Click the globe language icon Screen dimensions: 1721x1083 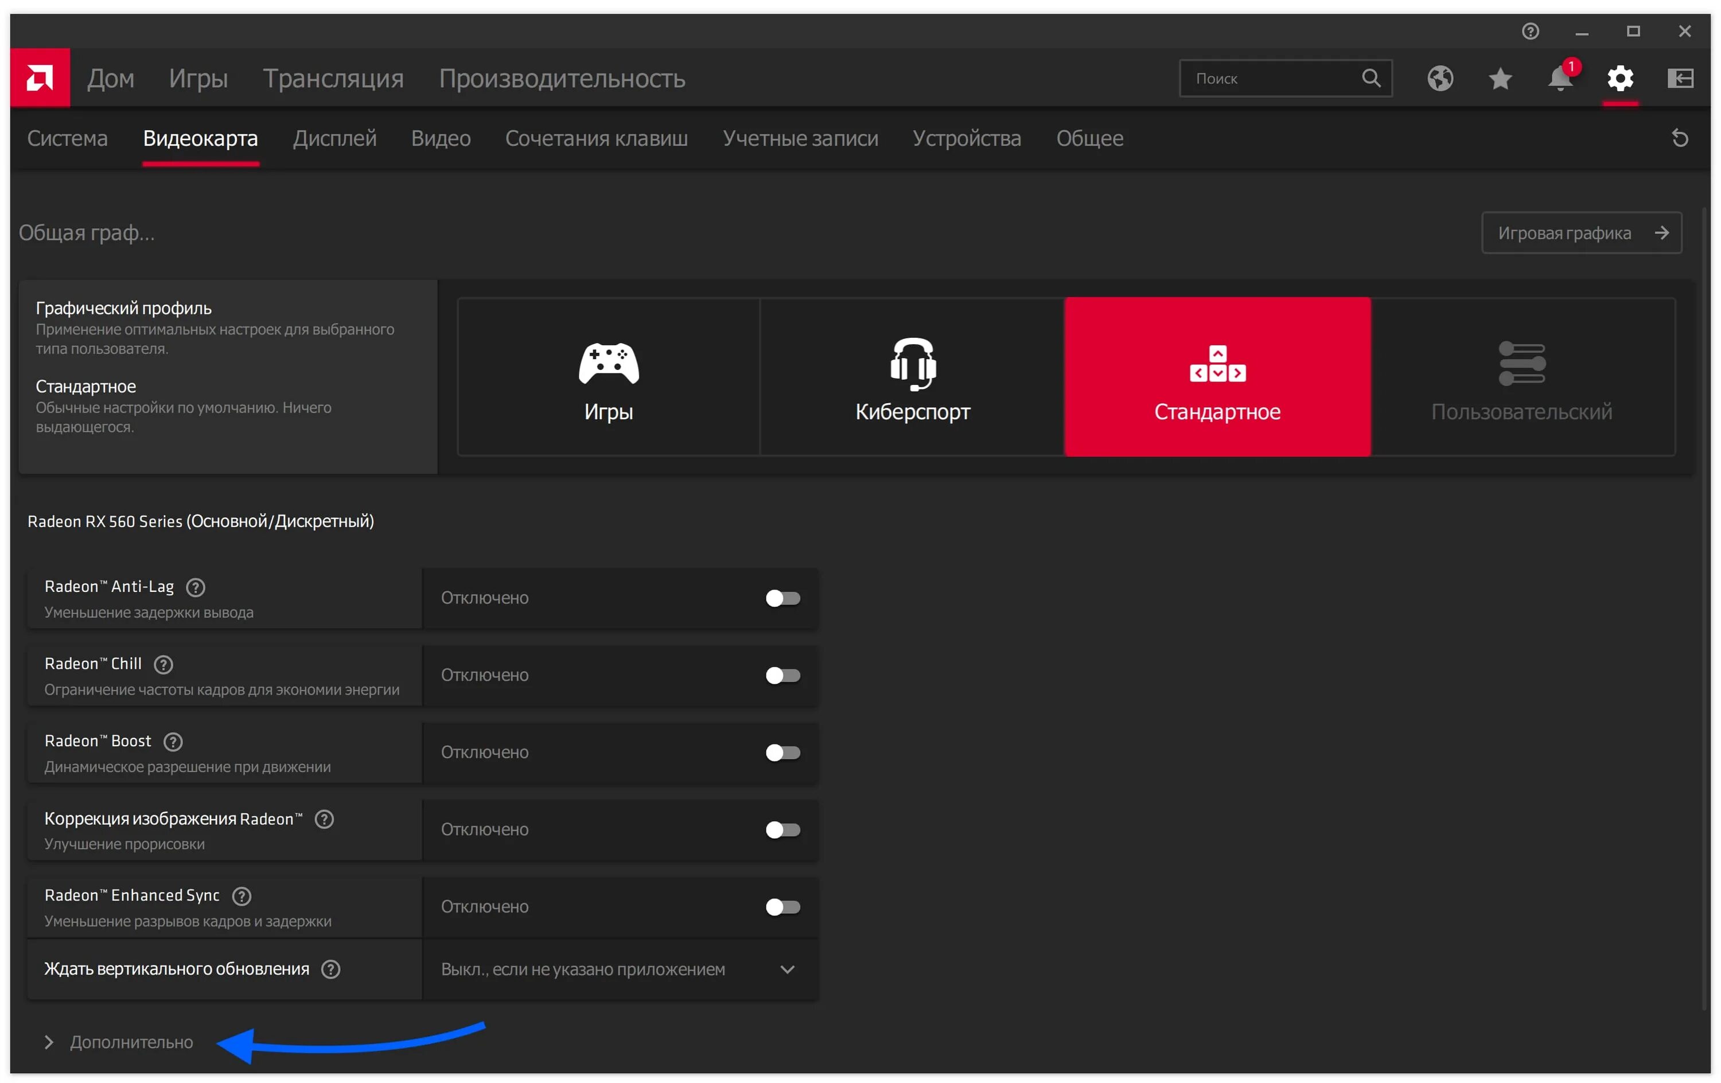[1440, 79]
